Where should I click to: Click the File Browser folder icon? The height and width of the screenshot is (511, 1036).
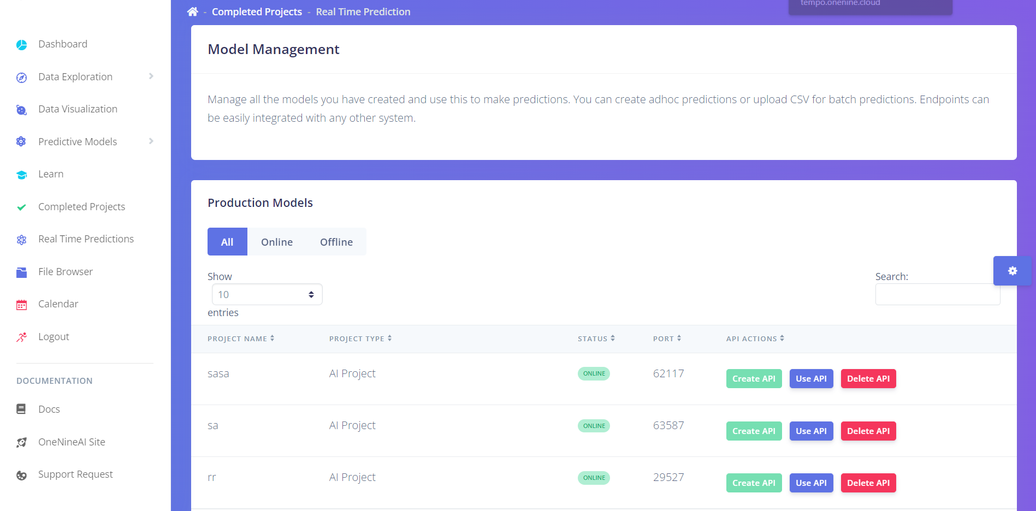[x=21, y=272]
